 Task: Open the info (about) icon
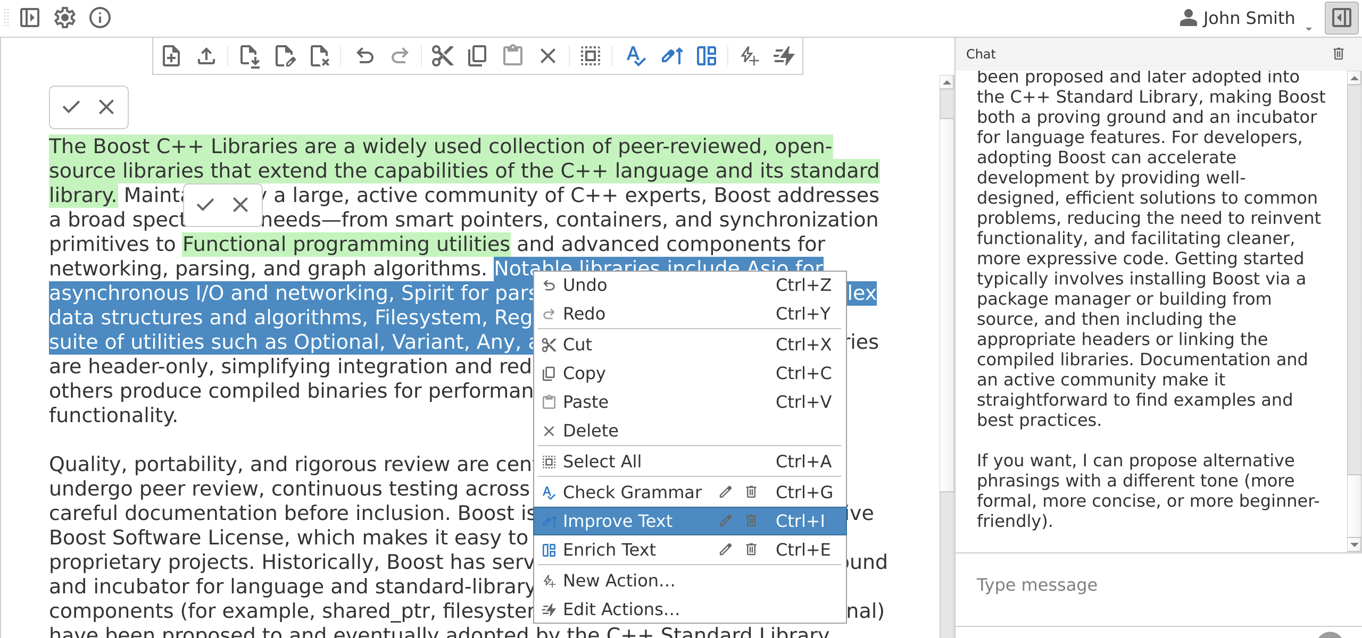(x=100, y=18)
